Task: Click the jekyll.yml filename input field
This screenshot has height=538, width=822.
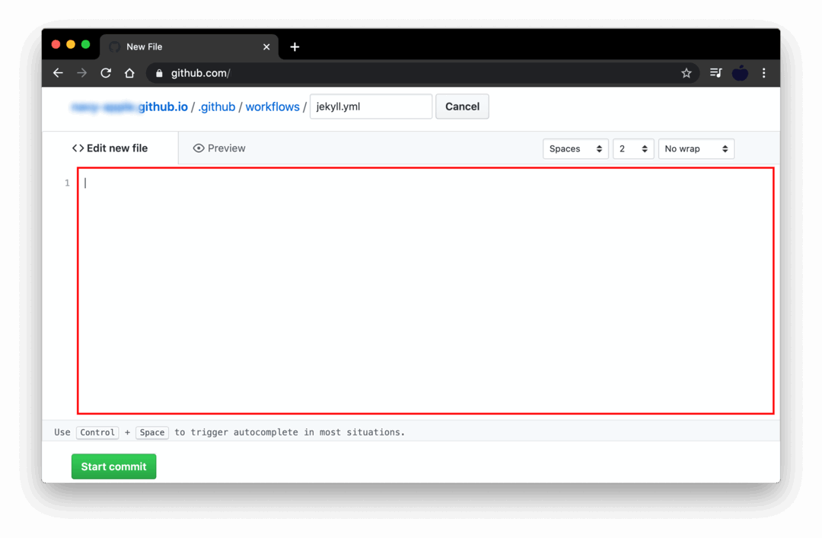Action: tap(371, 107)
